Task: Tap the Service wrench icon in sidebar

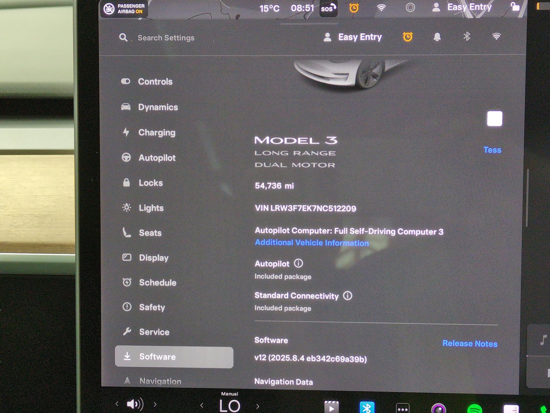Action: click(x=127, y=332)
